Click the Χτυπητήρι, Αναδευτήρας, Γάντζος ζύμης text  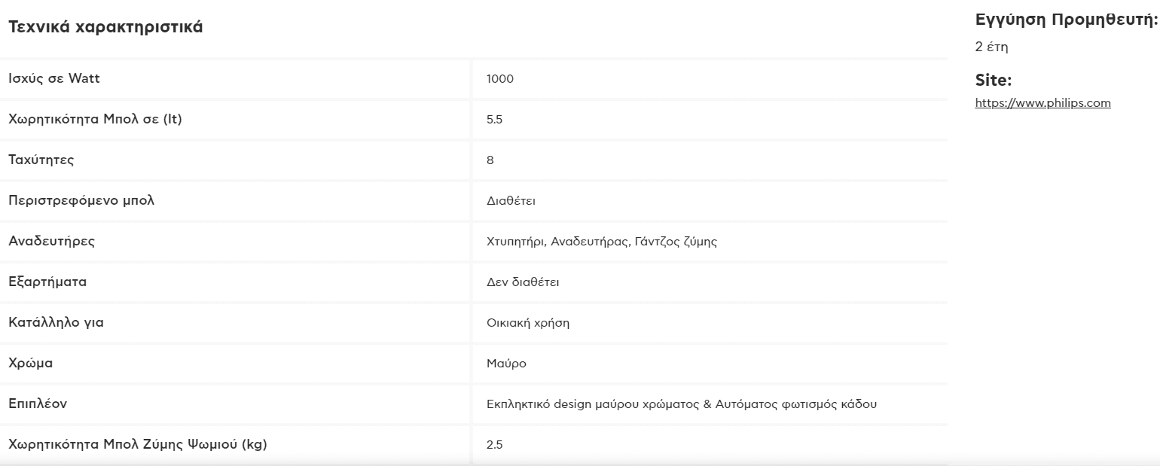coord(602,242)
